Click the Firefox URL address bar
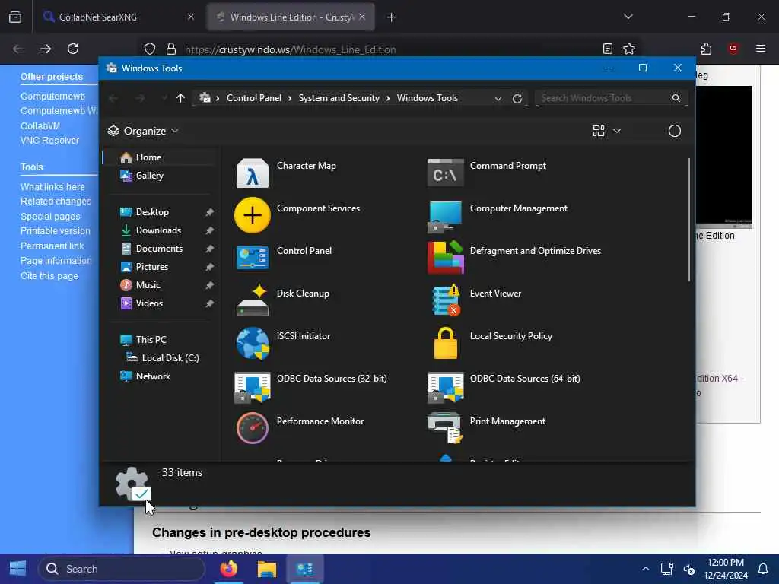 coord(389,49)
